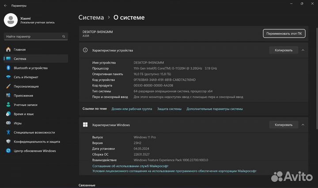Select Учетные записи in the sidebar
Screen dimensions: 318x188
click(x=36, y=104)
